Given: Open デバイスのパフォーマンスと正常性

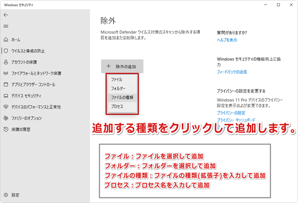Looking at the screenshot, I should [x=36, y=107].
